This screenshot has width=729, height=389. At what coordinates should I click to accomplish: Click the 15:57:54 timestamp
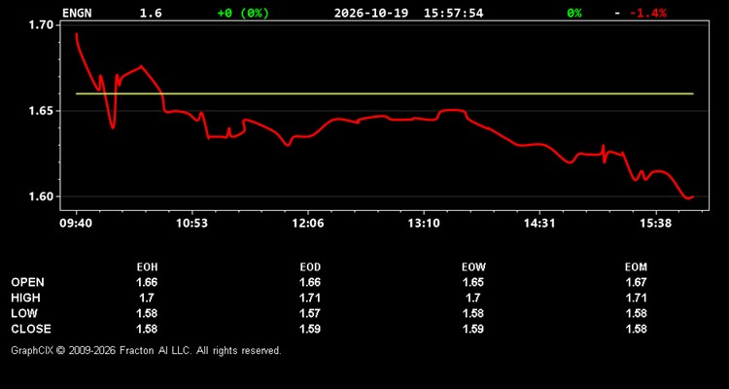coord(453,13)
